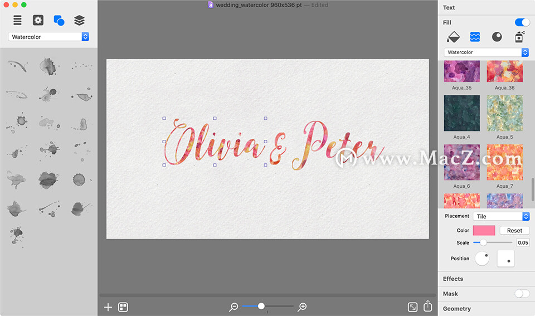Choose the gradient sphere fill type
The height and width of the screenshot is (316, 535).
(497, 37)
